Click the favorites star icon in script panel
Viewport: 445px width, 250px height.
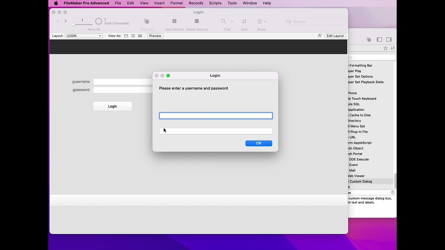point(386,48)
